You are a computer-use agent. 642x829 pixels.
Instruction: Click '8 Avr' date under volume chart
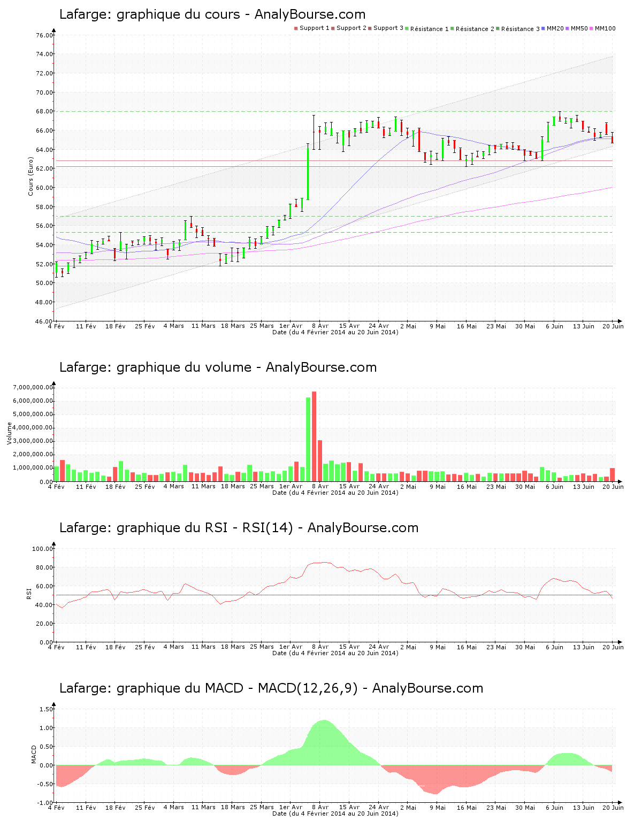pyautogui.click(x=320, y=486)
